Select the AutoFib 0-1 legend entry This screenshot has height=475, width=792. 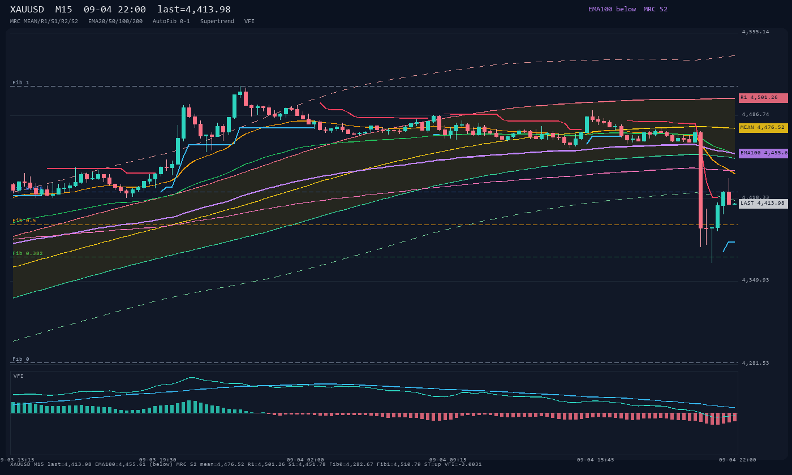click(171, 21)
